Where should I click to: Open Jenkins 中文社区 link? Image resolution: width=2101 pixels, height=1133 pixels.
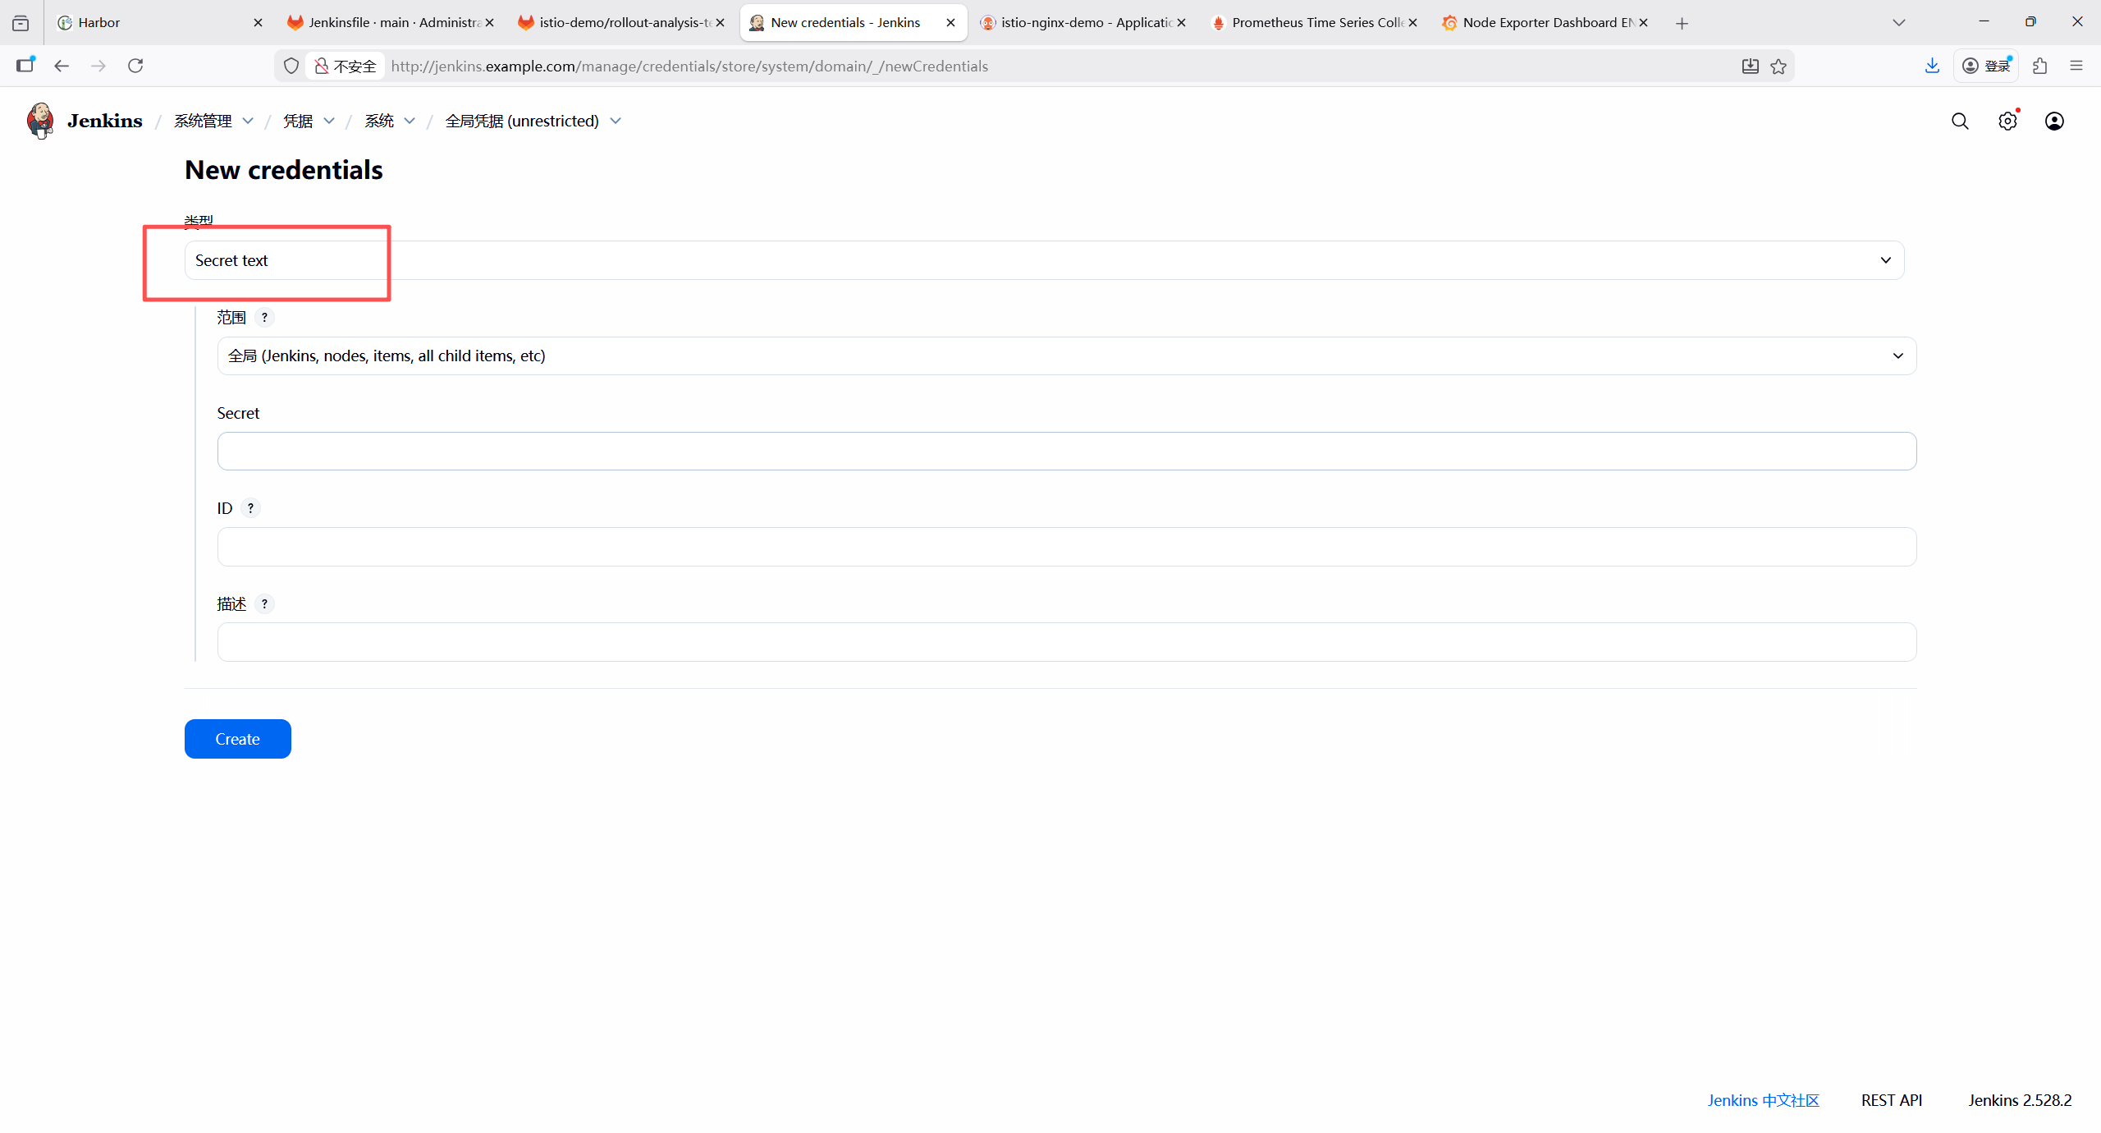pos(1763,1100)
